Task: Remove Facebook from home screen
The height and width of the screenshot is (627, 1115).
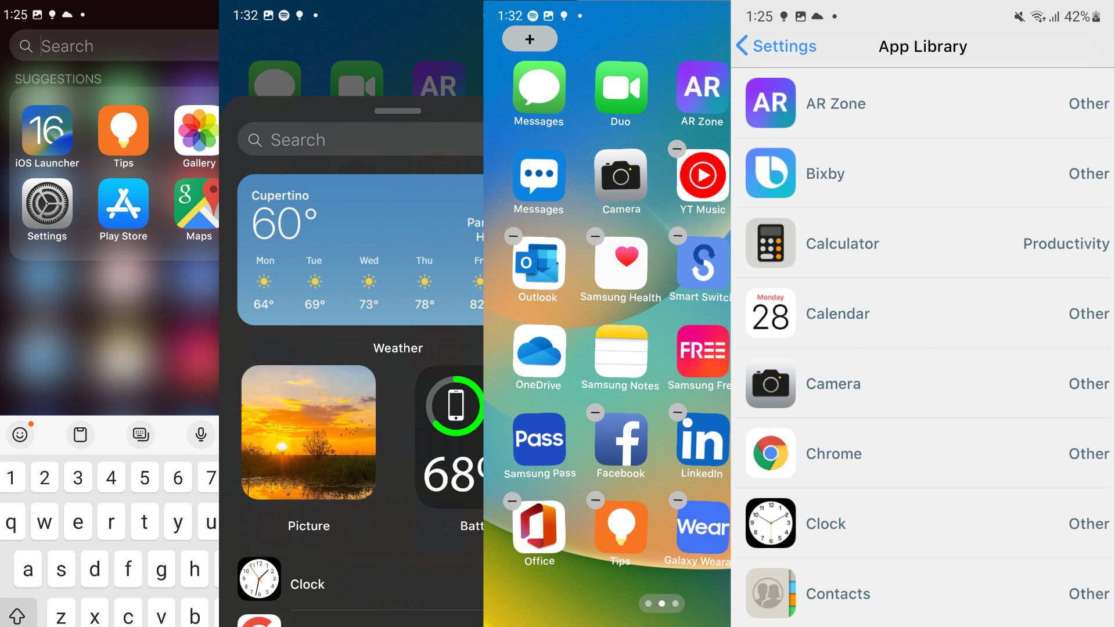Action: [596, 410]
